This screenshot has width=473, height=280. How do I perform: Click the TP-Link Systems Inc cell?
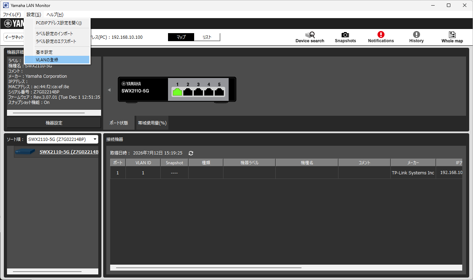413,173
